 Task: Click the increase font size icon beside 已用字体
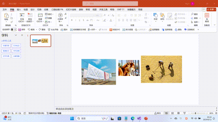[x=66, y=14]
